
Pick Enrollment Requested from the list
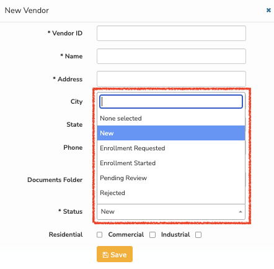(x=171, y=148)
